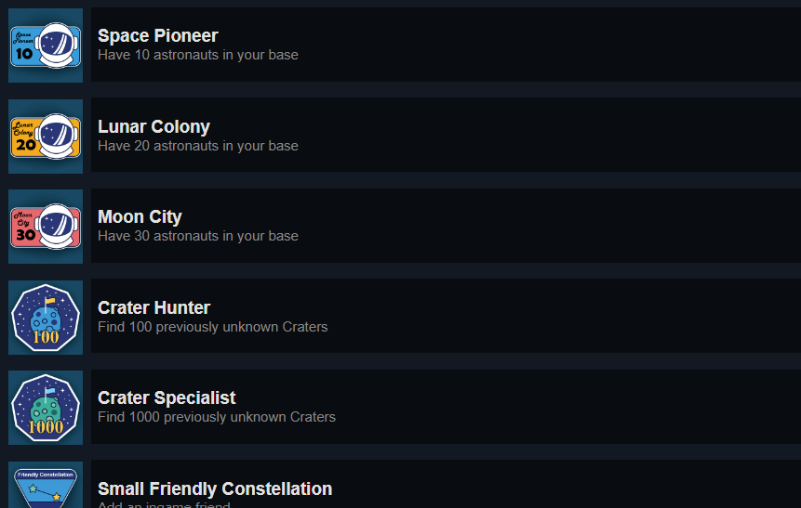This screenshot has width=801, height=508.
Task: Click the Space Pioneer 10 astronaut badge
Action: point(46,45)
